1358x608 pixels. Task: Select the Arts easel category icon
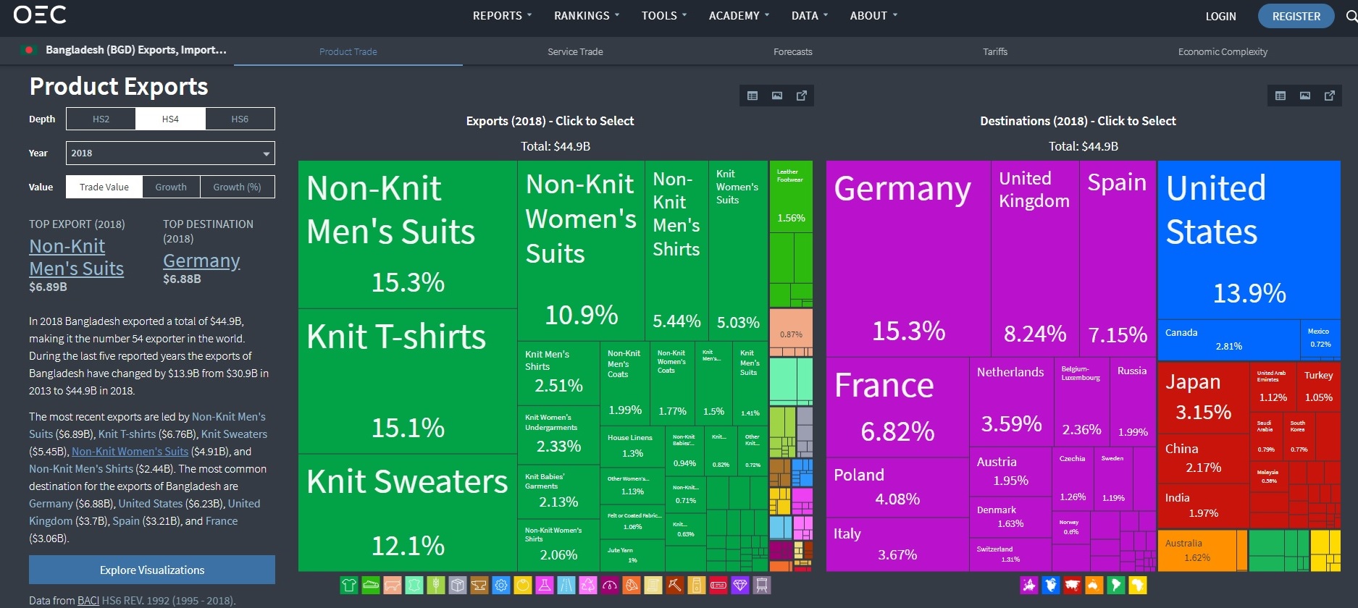[x=762, y=585]
